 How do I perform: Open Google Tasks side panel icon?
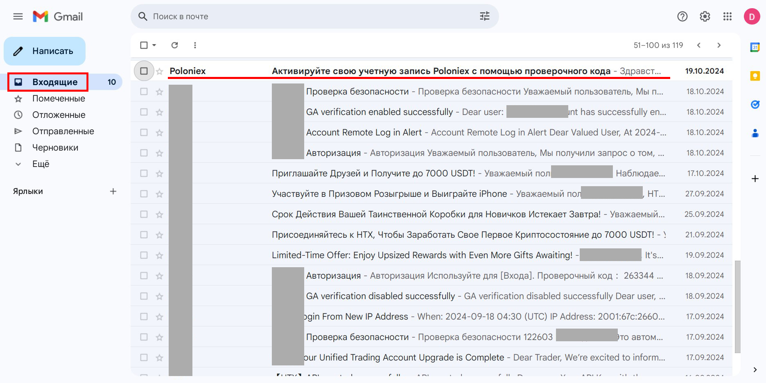pyautogui.click(x=755, y=105)
